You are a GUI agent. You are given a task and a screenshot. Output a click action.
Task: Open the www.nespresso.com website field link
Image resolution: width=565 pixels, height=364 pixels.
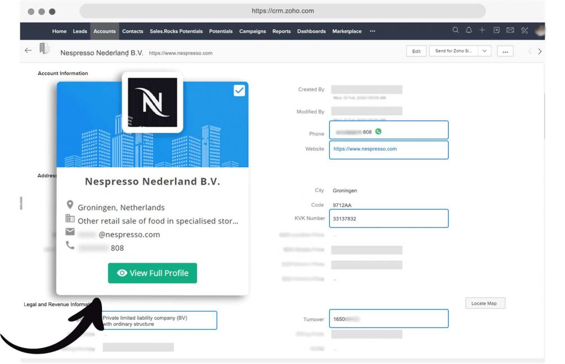[x=365, y=149]
